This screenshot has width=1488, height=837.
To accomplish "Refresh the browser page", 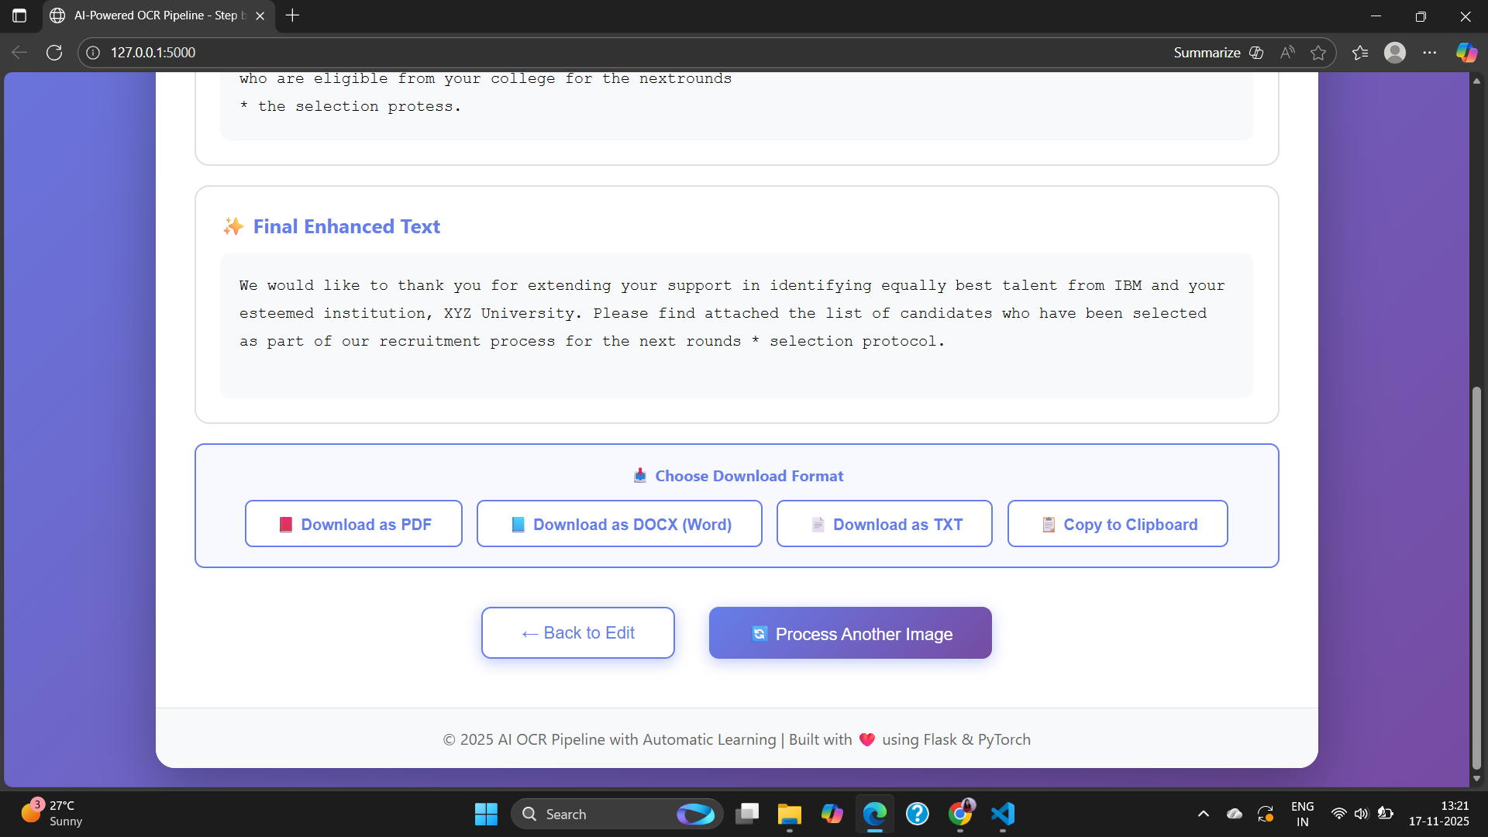I will click(x=54, y=53).
